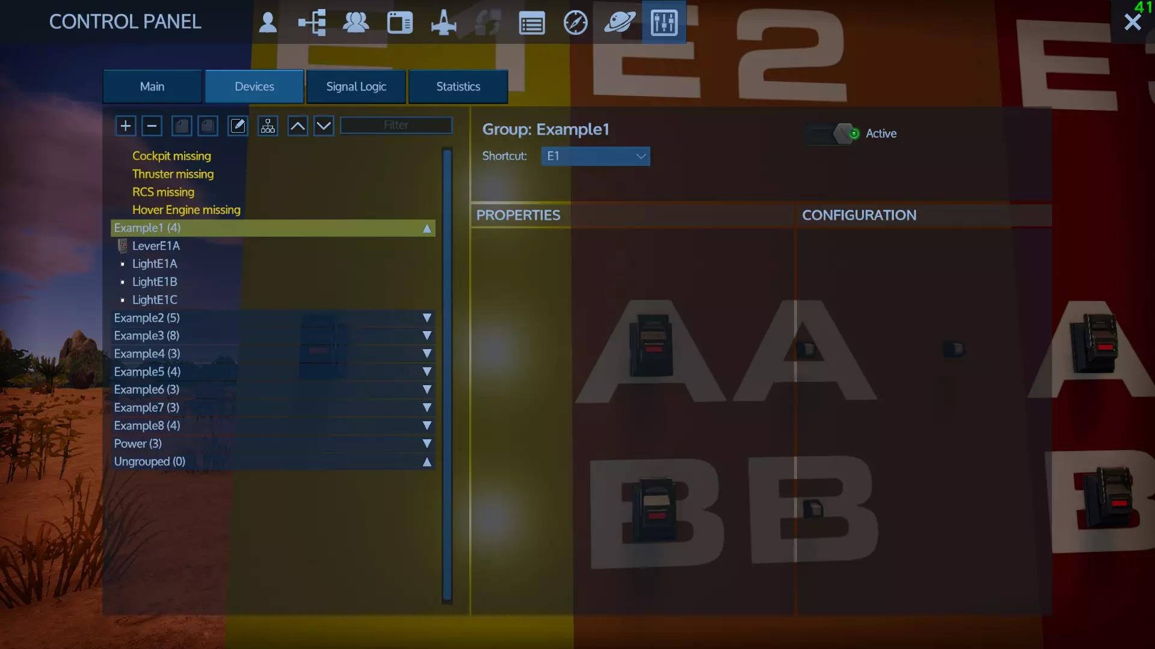Select the LeverE1A device
This screenshot has height=649, width=1155.
click(x=156, y=246)
